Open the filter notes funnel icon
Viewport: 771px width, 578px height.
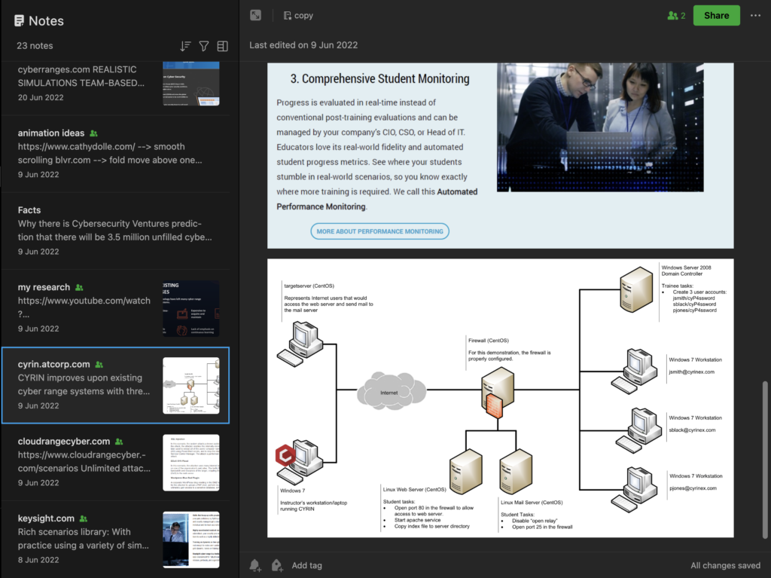[204, 46]
